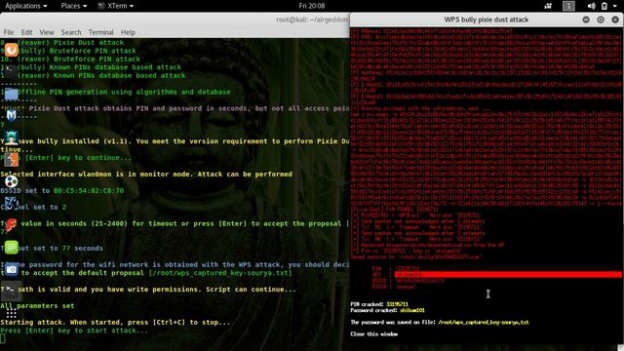This screenshot has width=624, height=351.
Task: Click 'Selected interface wlan0mon' line
Action: coord(146,175)
